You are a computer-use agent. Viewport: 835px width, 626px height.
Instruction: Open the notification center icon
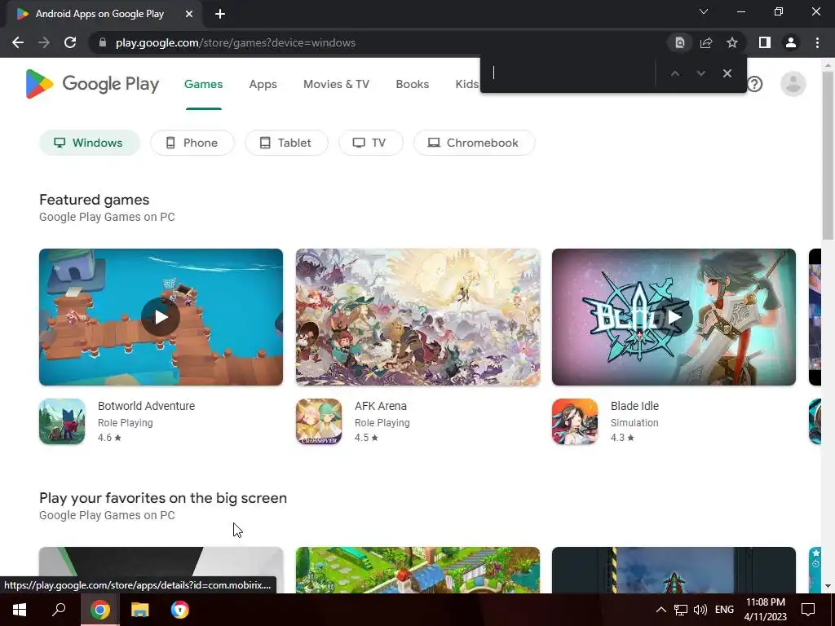(x=808, y=610)
